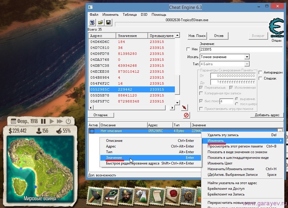Toggle the Исполняемая checkbox
The image size is (288, 208).
point(231,88)
